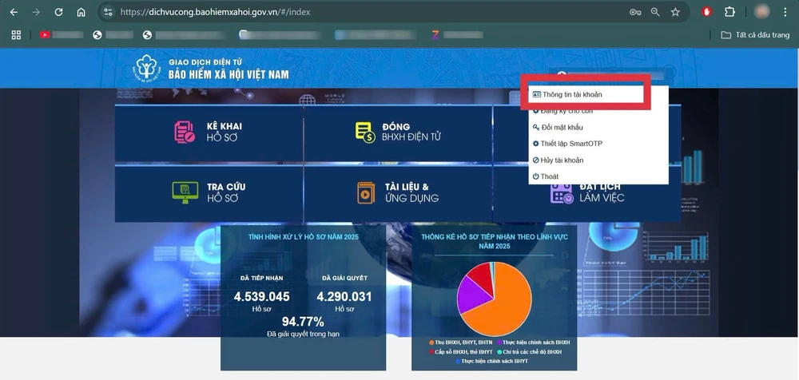Click Thoát to log out
Viewport: 799px width, 380px height.
click(x=549, y=176)
